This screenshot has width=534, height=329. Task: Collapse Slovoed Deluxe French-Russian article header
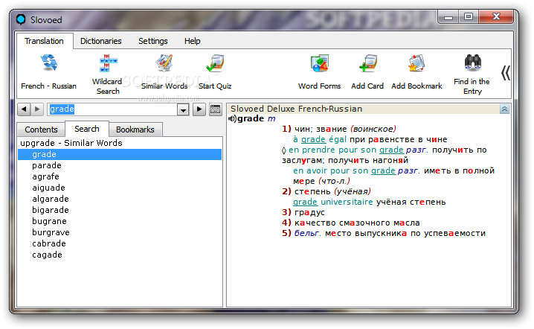504,109
